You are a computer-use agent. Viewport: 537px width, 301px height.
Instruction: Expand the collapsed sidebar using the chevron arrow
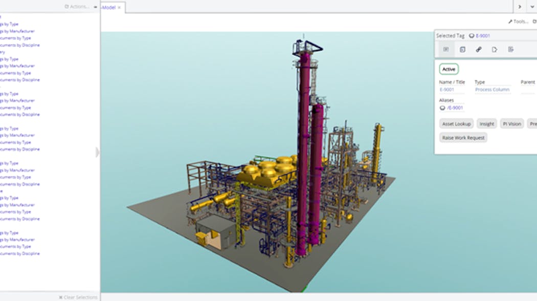pos(98,152)
